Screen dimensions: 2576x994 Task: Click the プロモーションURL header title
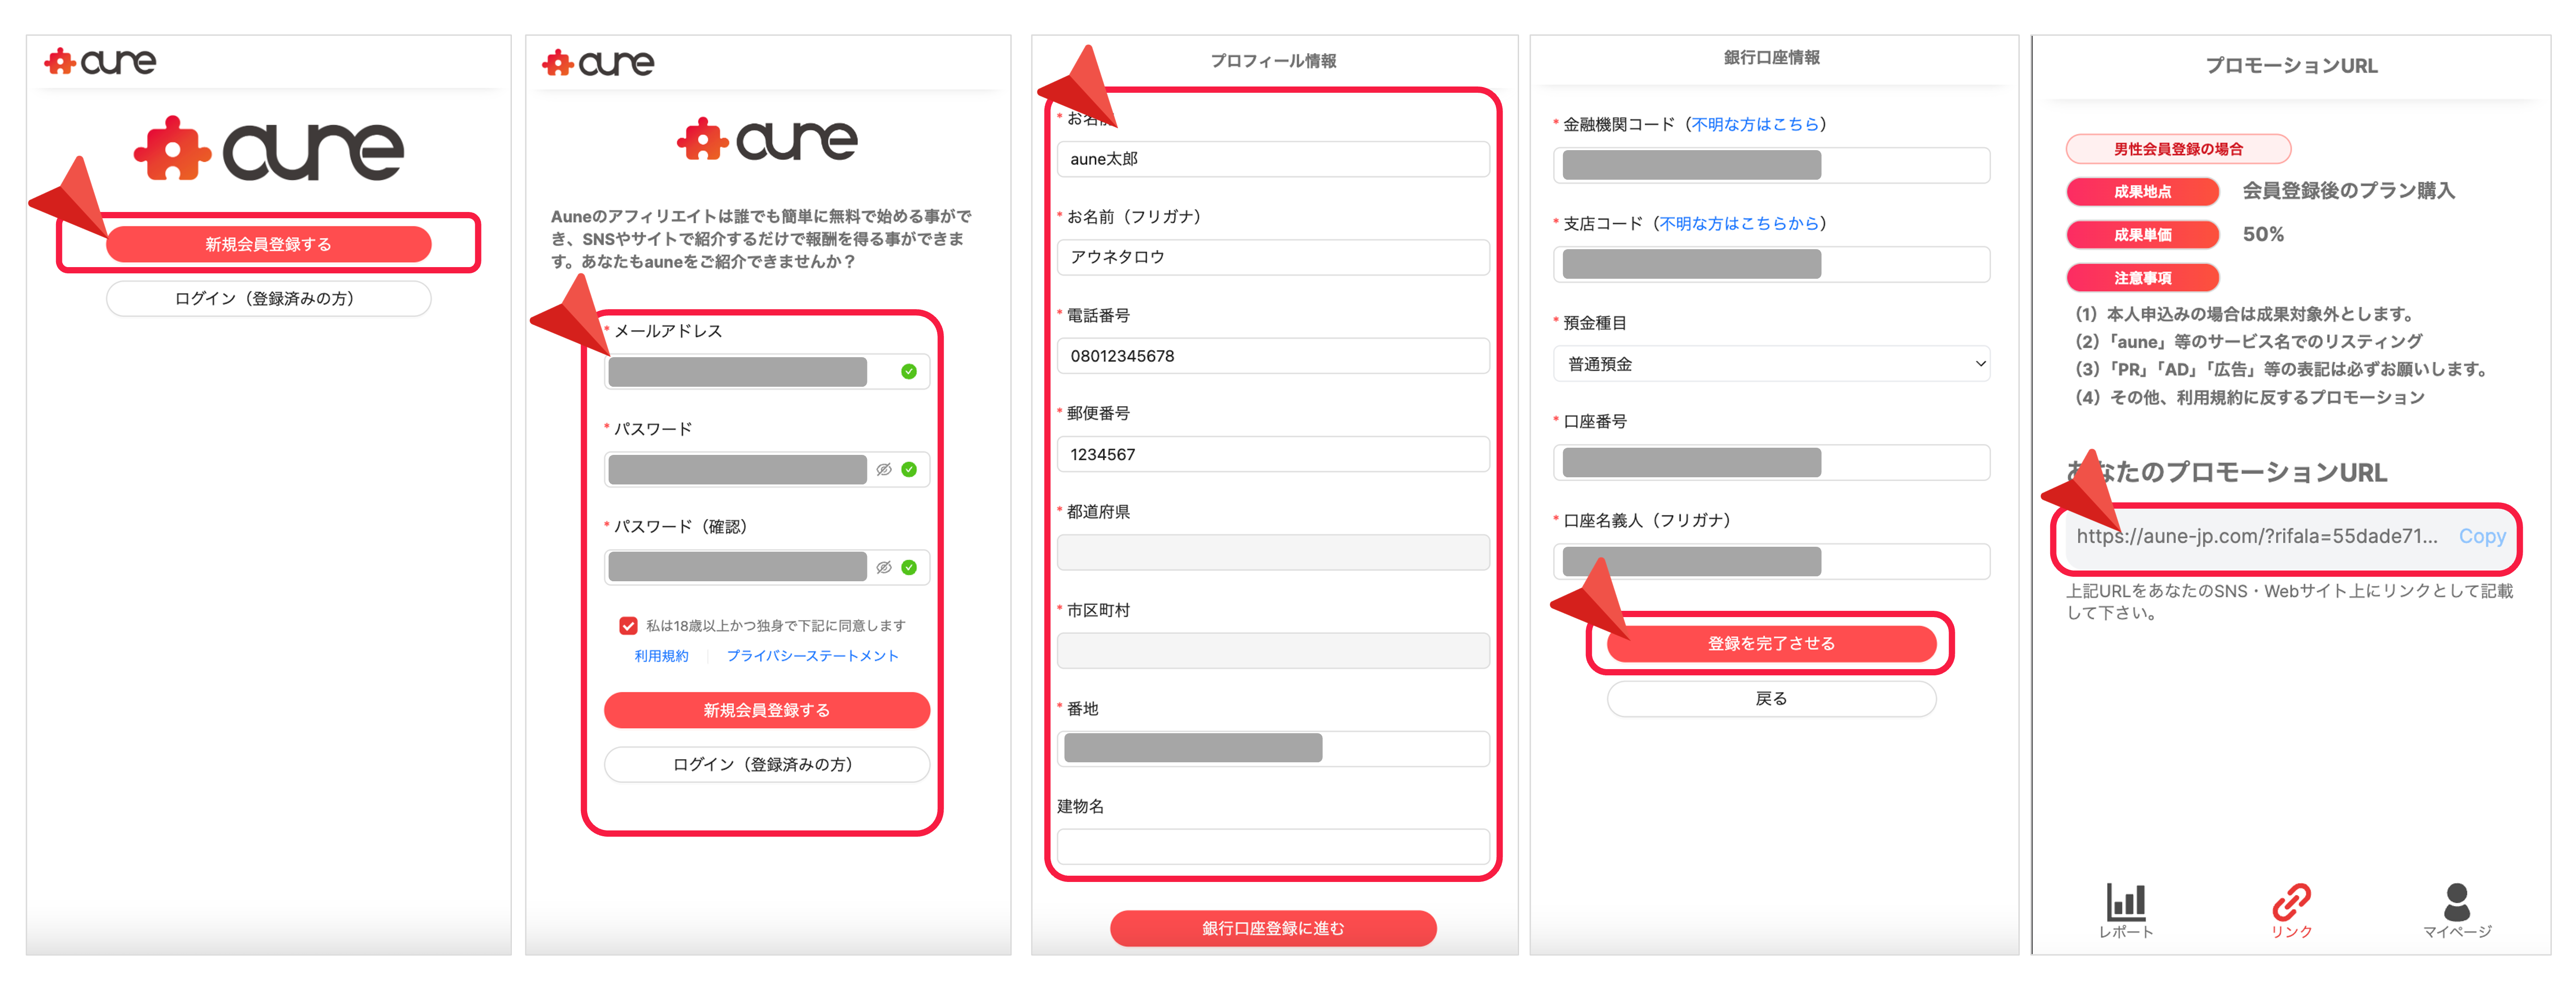click(2291, 66)
